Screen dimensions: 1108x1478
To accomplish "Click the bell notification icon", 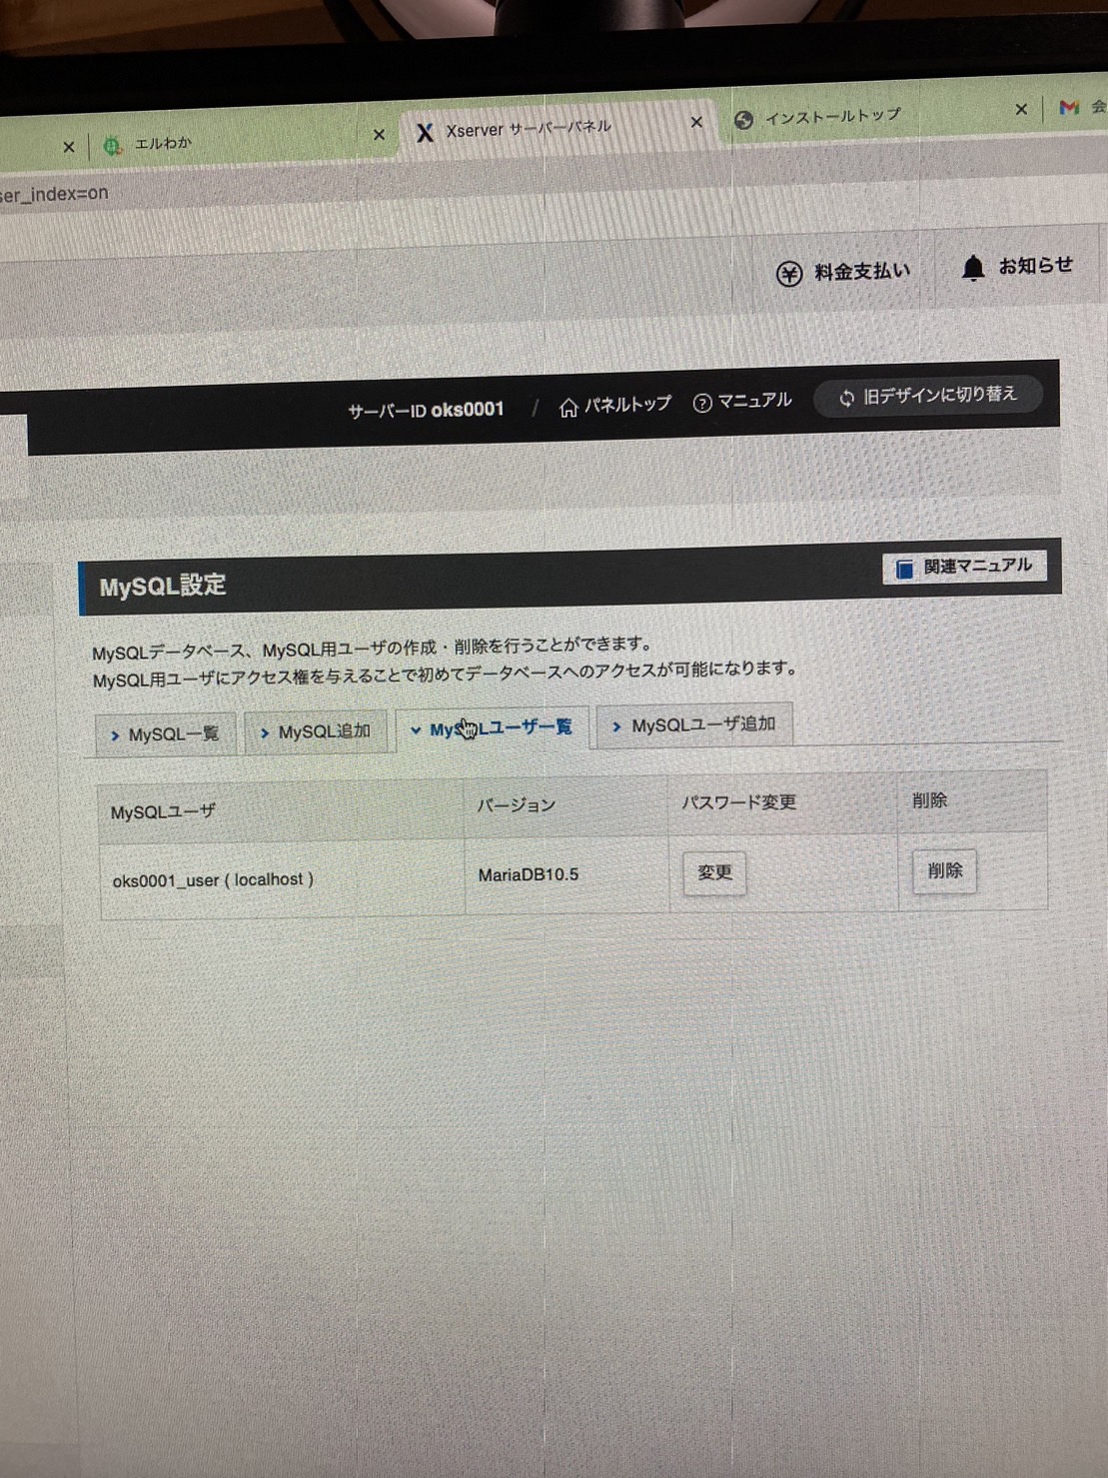I will [973, 268].
